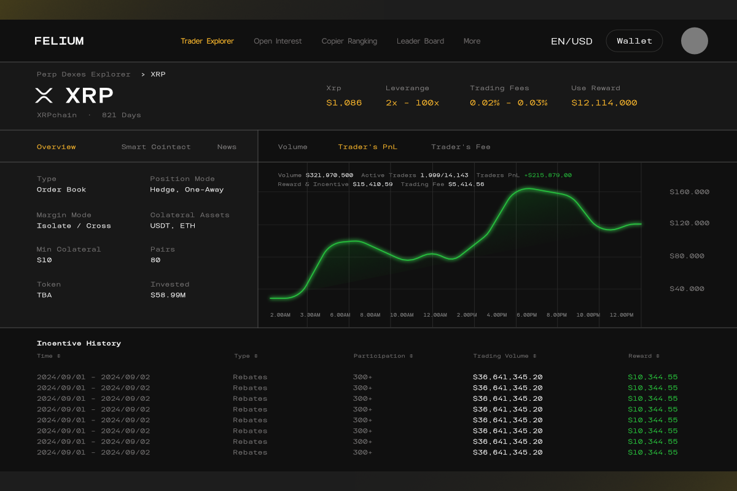This screenshot has height=491, width=737.
Task: Navigate to Leader Board
Action: point(420,41)
